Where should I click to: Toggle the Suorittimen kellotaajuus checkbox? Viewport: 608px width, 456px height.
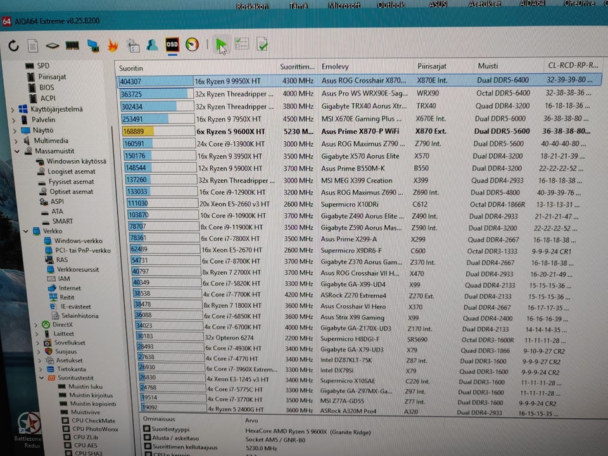point(148,446)
